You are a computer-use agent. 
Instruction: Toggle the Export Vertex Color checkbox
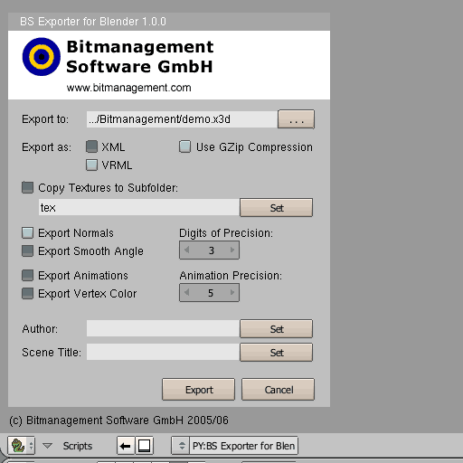pos(27,293)
